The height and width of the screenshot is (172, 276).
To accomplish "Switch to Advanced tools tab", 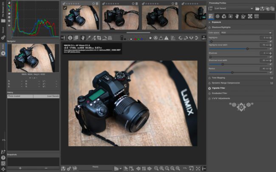I will pyautogui.click(x=231, y=17).
